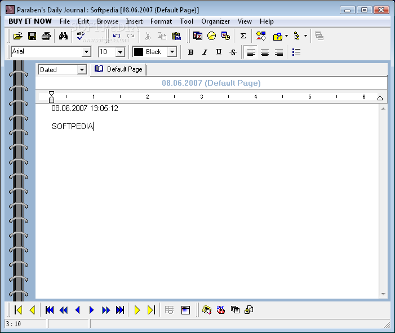Screen dimensions: 395x333
Task: Insert date with the calendar icon
Action: click(198, 36)
